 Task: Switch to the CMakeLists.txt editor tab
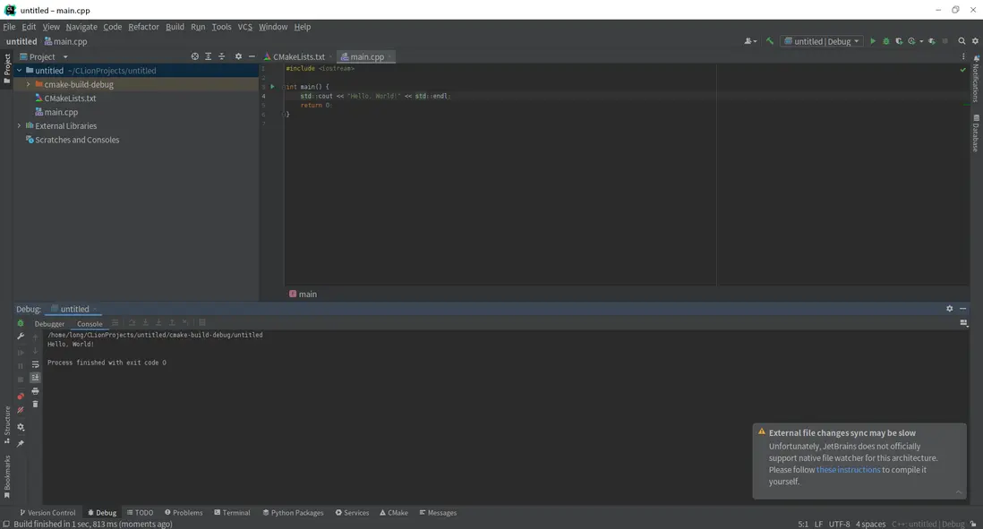(298, 56)
